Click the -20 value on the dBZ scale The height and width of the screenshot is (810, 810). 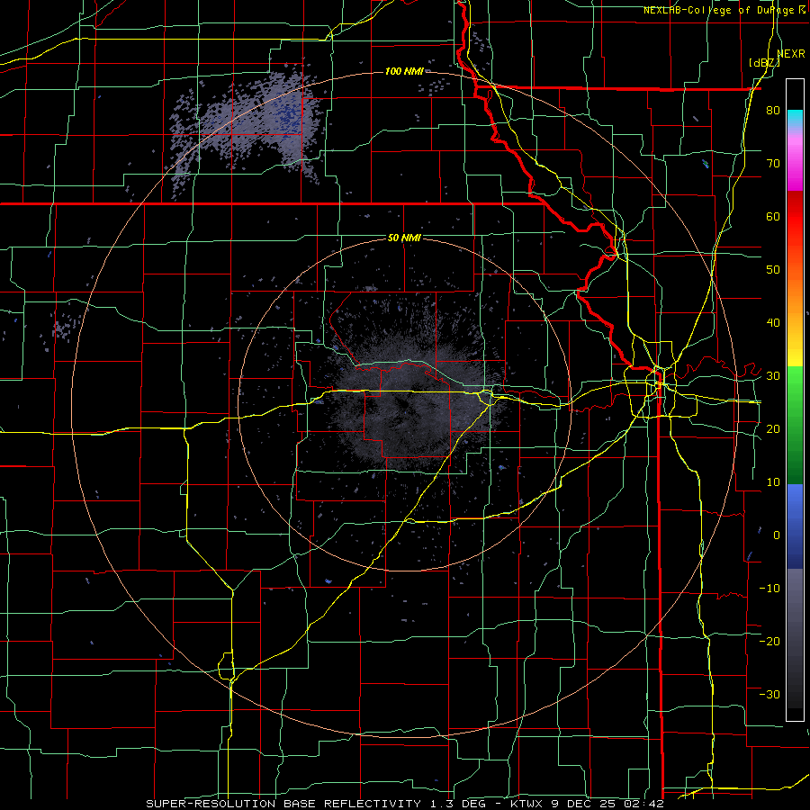(769, 641)
